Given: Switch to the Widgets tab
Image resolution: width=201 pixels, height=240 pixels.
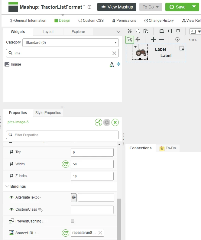Looking at the screenshot, I should point(18,32).
